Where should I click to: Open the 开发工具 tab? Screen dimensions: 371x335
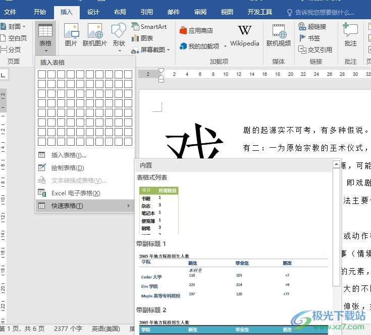tap(259, 12)
